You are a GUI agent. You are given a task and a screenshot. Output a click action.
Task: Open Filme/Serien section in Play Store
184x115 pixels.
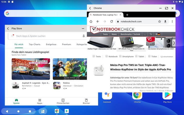[63, 102]
